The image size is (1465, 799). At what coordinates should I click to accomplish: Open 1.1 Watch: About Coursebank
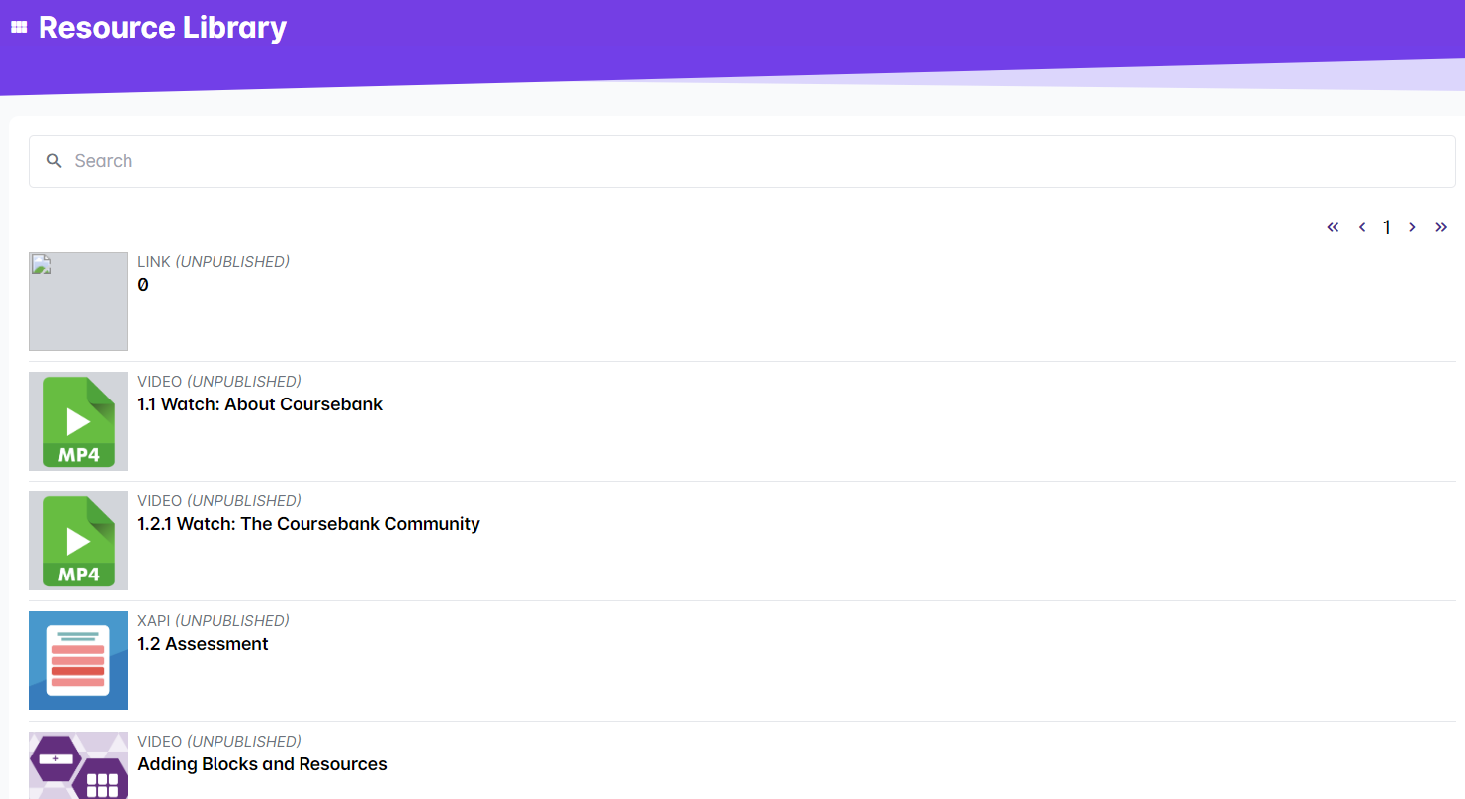260,404
